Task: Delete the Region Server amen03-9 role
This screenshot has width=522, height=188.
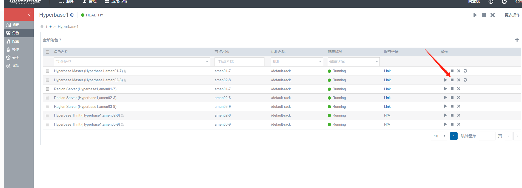Action: pyautogui.click(x=459, y=106)
